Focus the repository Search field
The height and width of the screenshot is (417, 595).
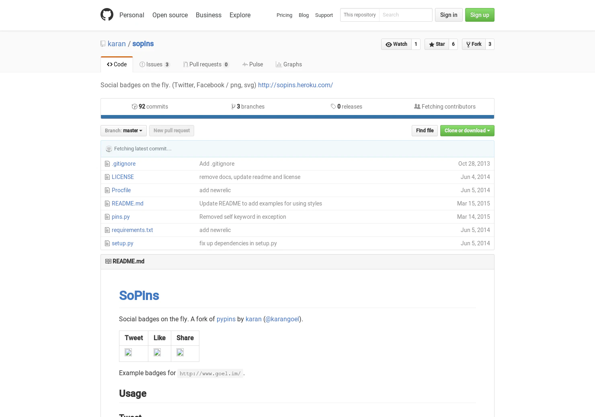coord(406,15)
